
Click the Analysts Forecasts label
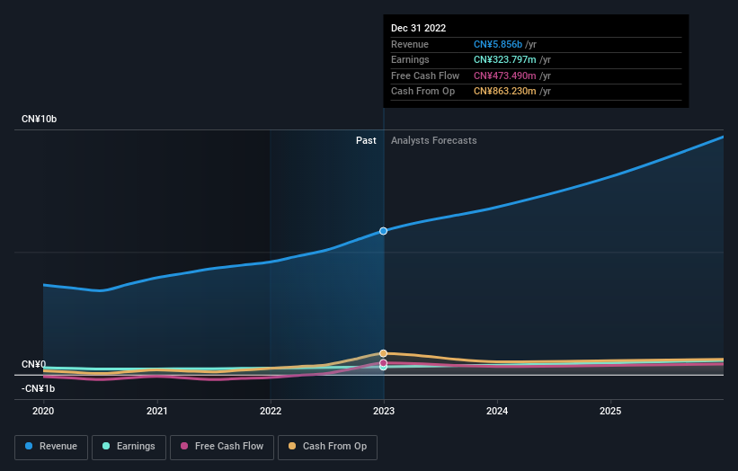[x=434, y=140]
